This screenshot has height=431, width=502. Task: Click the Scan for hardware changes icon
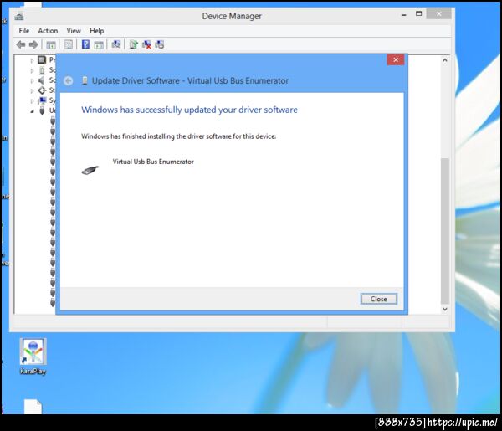(116, 44)
